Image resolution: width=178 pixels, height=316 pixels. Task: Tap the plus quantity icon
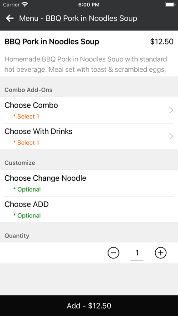click(x=161, y=253)
